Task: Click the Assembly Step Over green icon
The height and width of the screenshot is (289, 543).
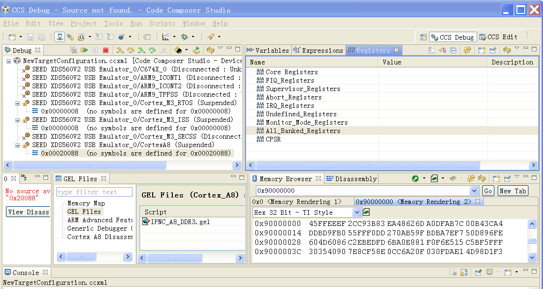Action: [x=152, y=50]
